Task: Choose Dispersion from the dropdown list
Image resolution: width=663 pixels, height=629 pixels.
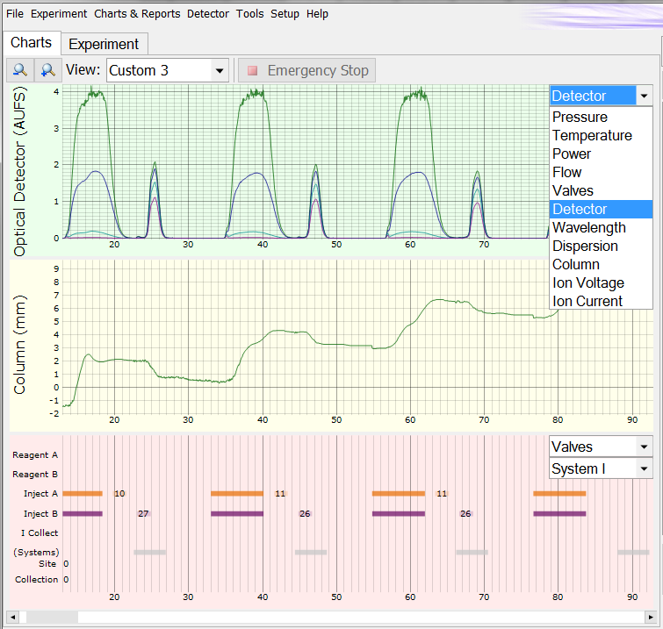Action: pos(585,246)
